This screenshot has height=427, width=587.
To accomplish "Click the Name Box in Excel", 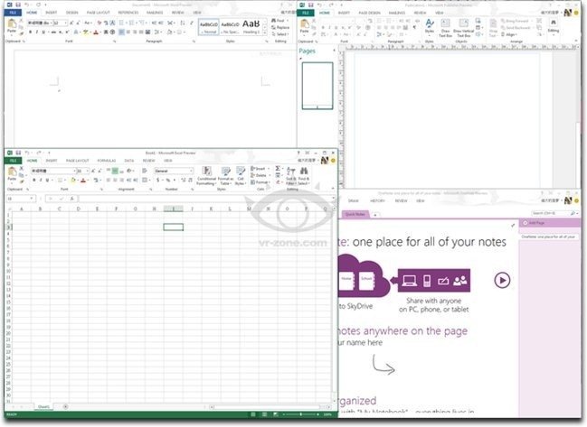I will coord(21,199).
